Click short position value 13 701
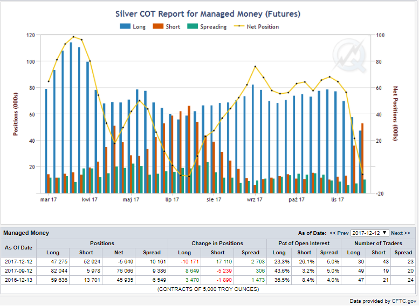419x306 pixels. tap(92, 280)
